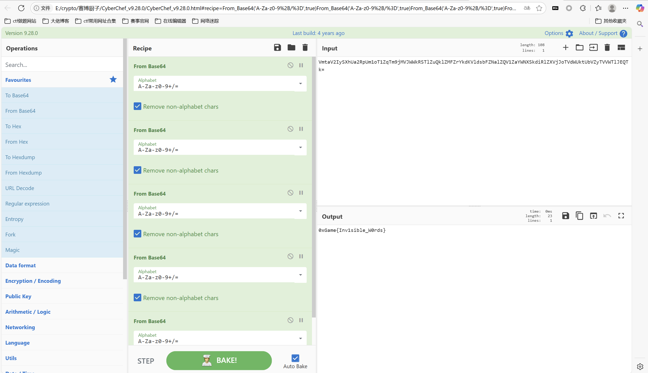Set breakpoint on fifth From Base64
The width and height of the screenshot is (648, 373).
301,320
